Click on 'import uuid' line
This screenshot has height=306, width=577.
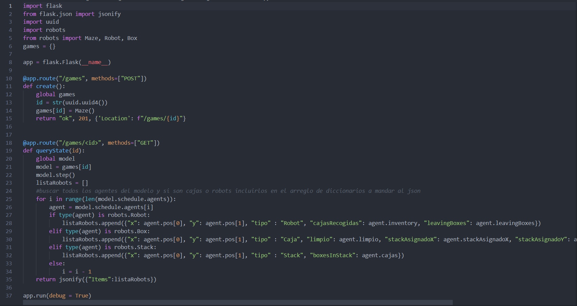click(41, 22)
